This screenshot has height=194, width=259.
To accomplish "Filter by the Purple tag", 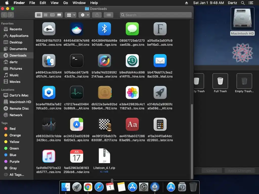I will 17,161.
